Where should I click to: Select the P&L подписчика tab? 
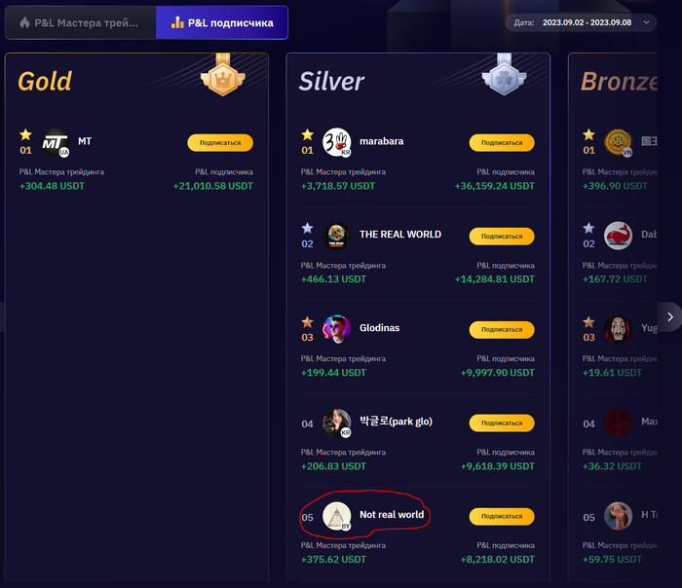222,22
